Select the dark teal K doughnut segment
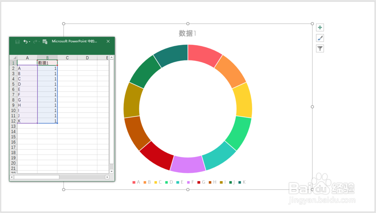The image size is (376, 213). tap(172, 54)
